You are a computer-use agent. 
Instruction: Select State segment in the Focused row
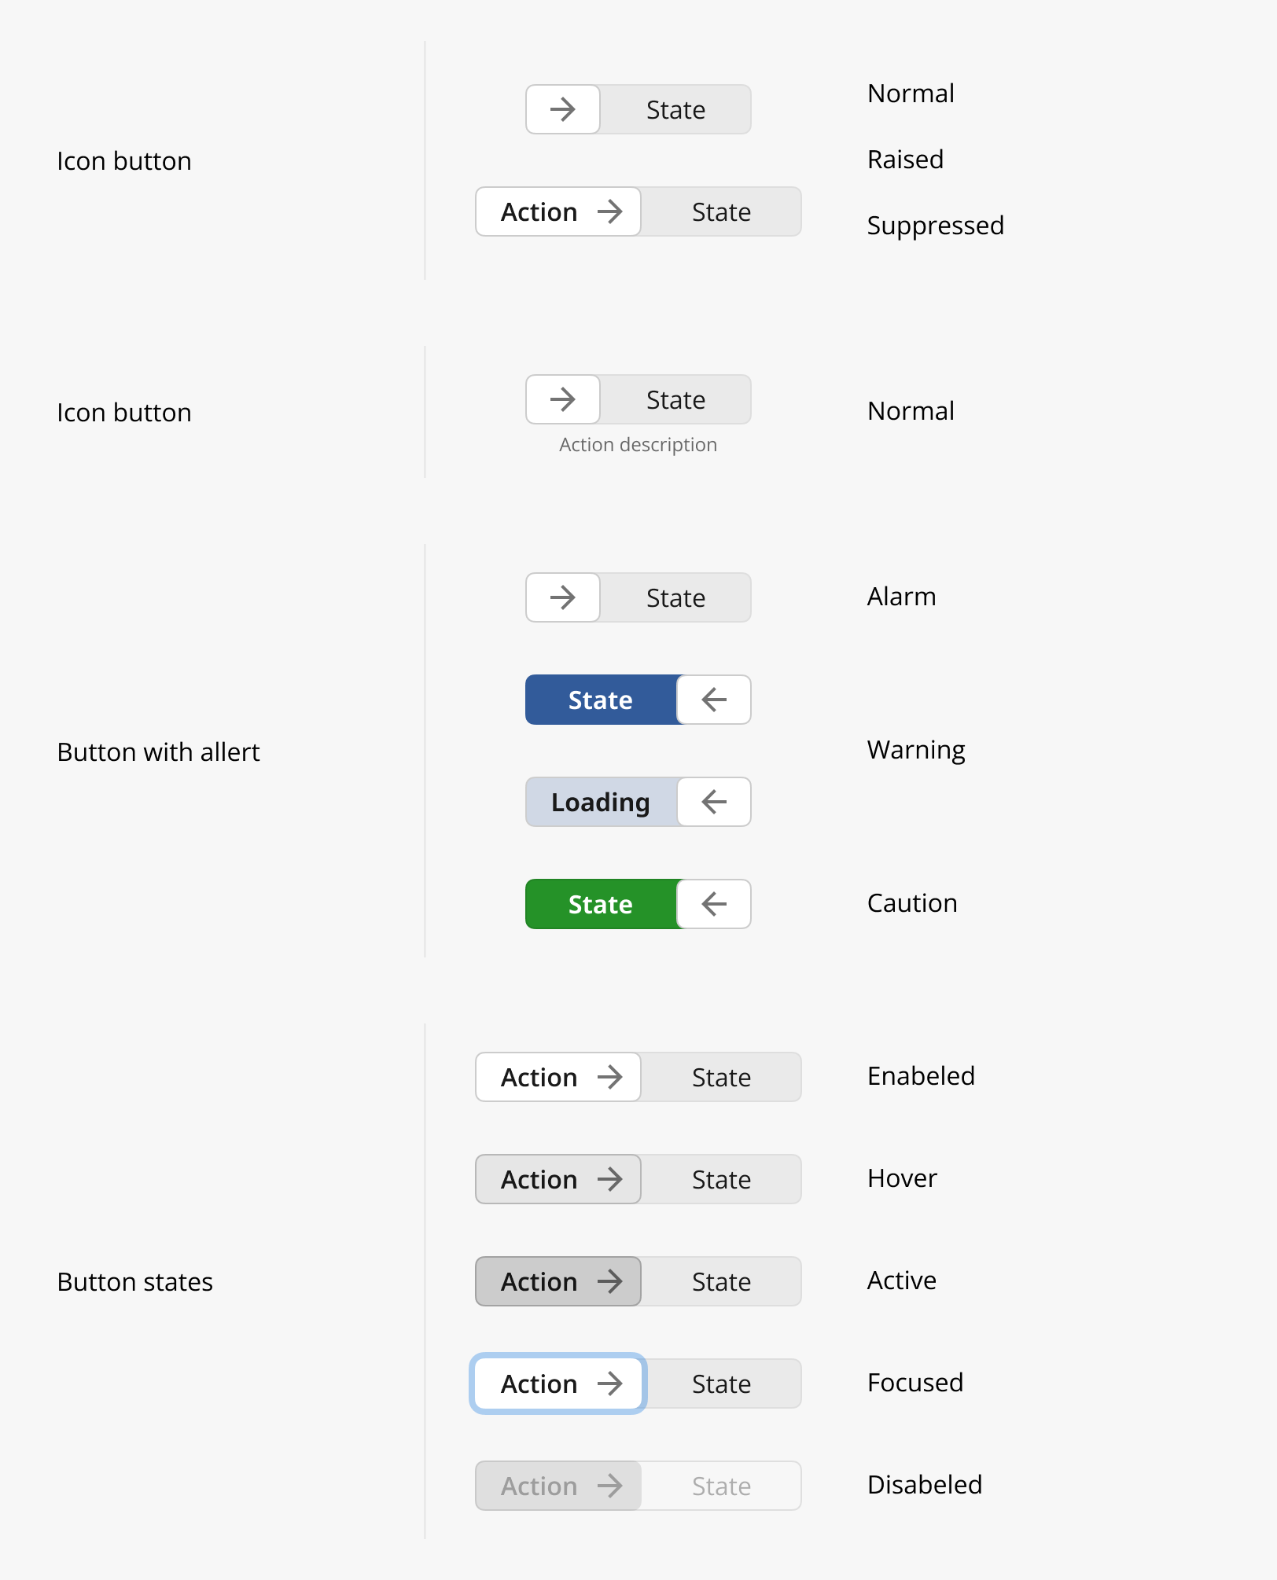click(722, 1383)
